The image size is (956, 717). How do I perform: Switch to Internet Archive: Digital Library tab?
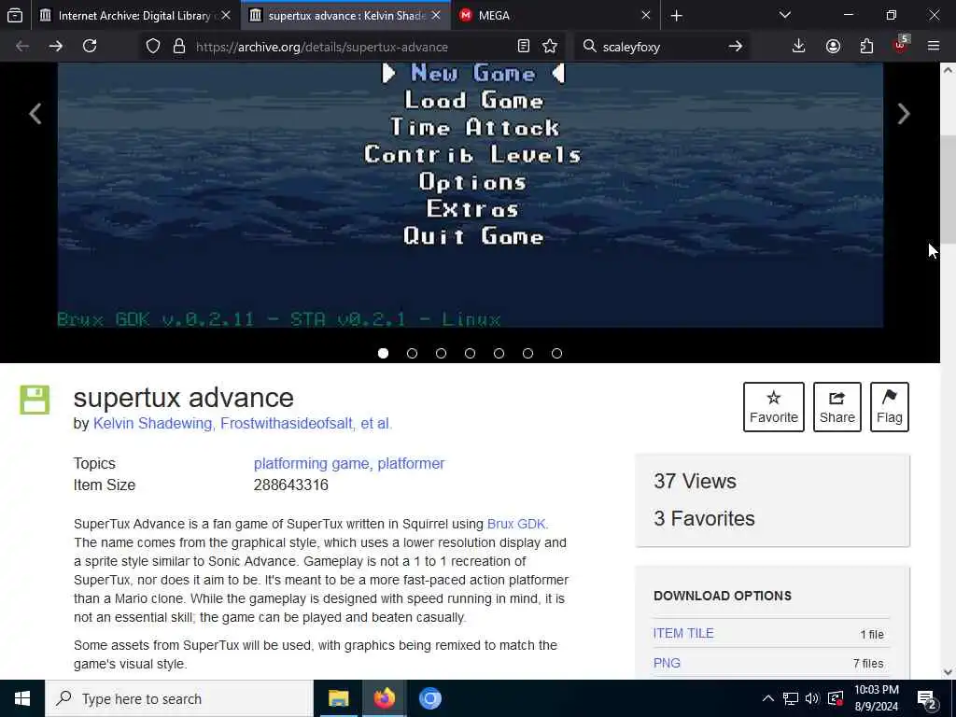click(134, 16)
